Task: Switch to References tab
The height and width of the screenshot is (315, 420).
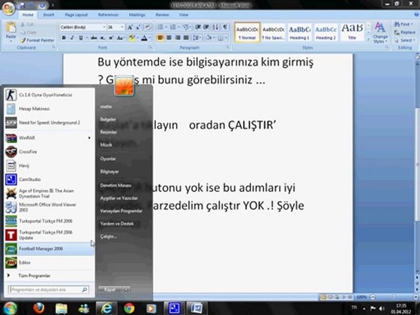Action: 108,15
